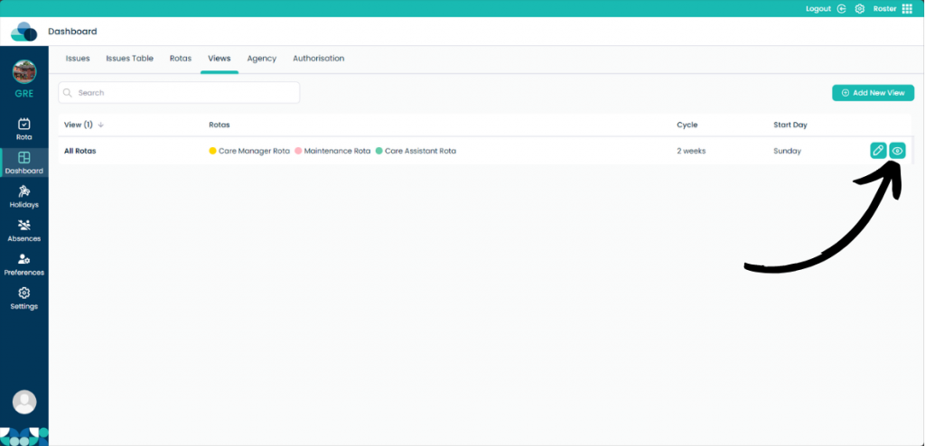The image size is (925, 446).
Task: Click the Roster label in top bar
Action: pos(885,9)
